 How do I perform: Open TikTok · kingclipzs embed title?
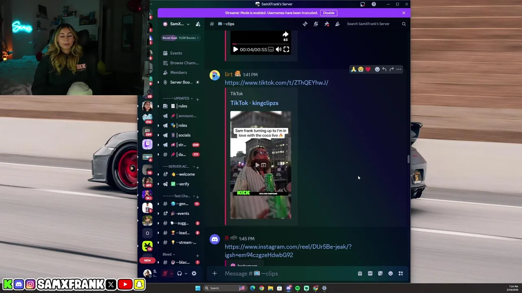[254, 103]
